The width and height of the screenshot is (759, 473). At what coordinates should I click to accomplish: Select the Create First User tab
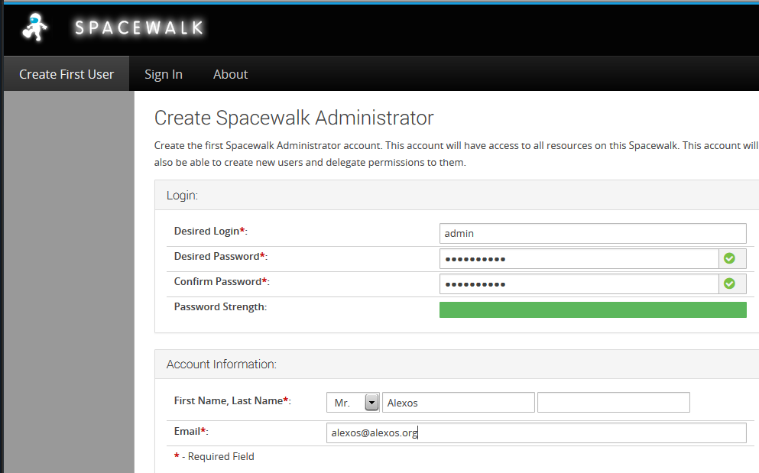point(66,74)
